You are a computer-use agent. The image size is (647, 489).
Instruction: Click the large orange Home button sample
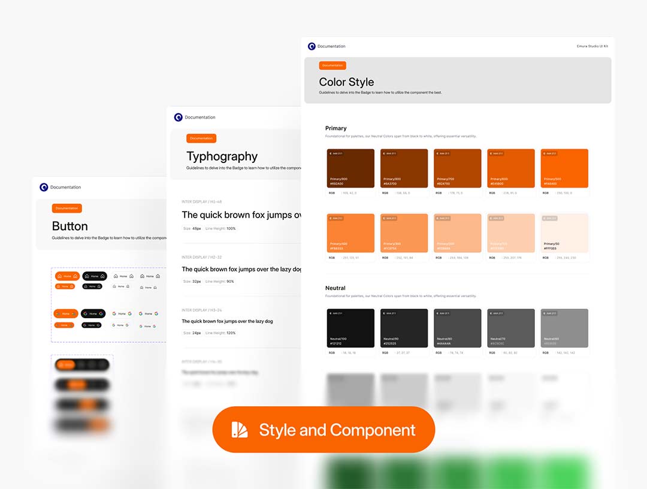pos(67,276)
